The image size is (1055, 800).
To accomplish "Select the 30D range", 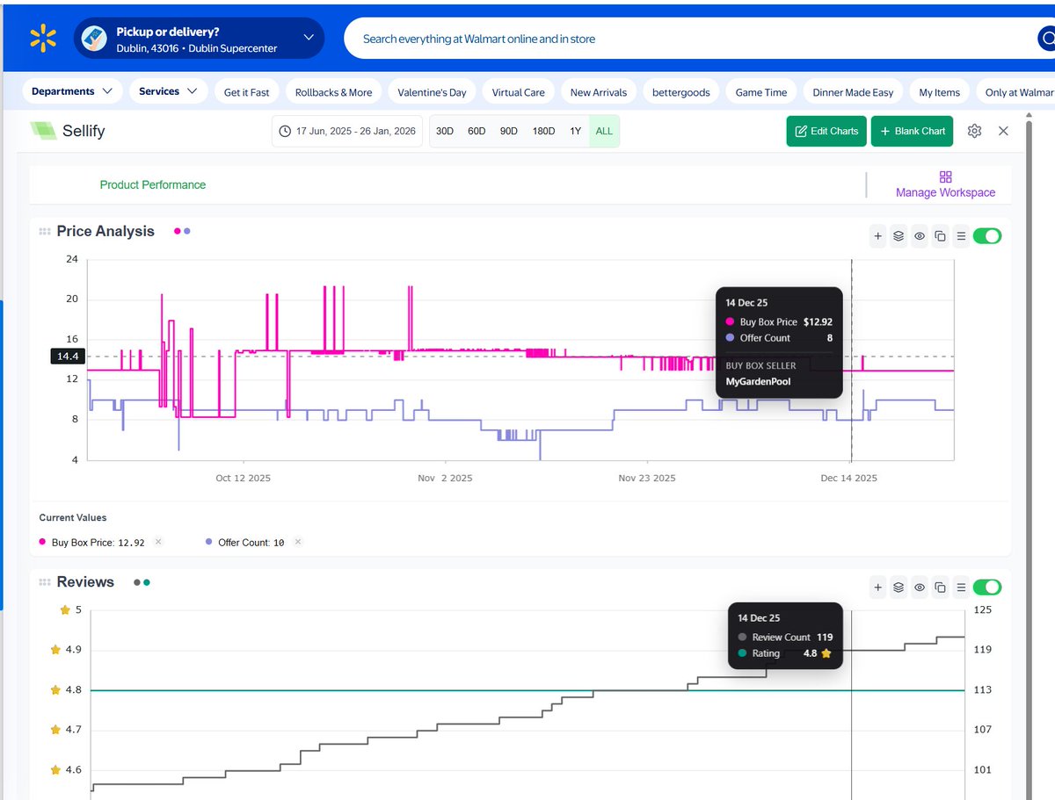I will pyautogui.click(x=445, y=131).
